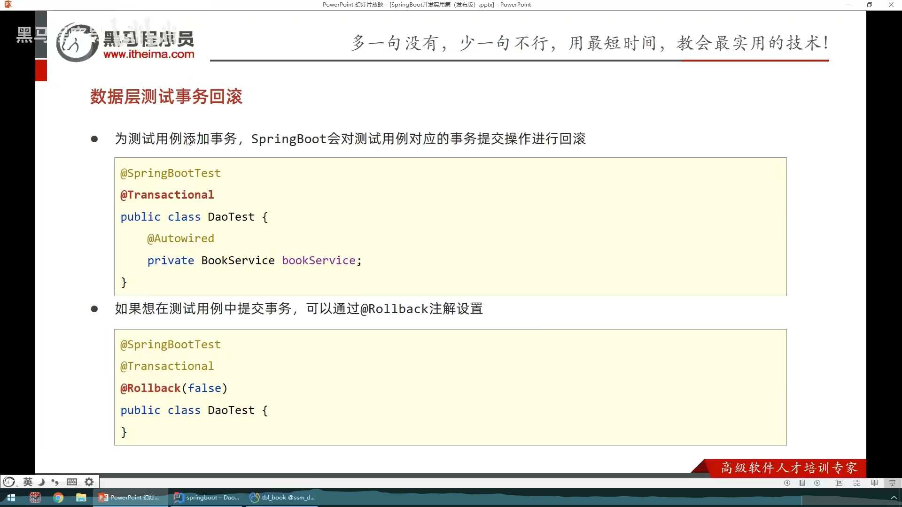The width and height of the screenshot is (902, 507).
Task: Switch to Normal view in status bar
Action: (x=839, y=483)
